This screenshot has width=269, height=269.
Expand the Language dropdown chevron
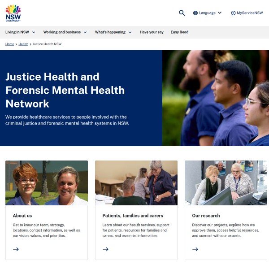click(220, 13)
